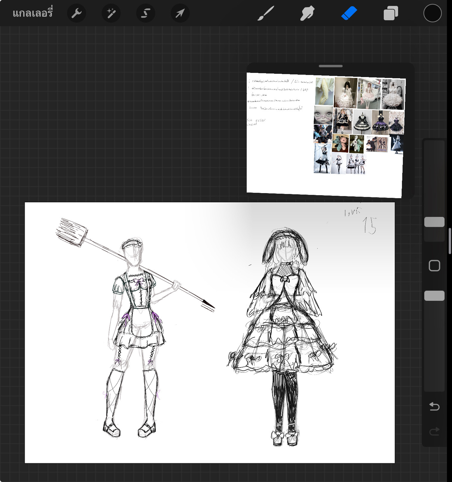
Task: Select the Smudge tool
Action: (x=307, y=13)
